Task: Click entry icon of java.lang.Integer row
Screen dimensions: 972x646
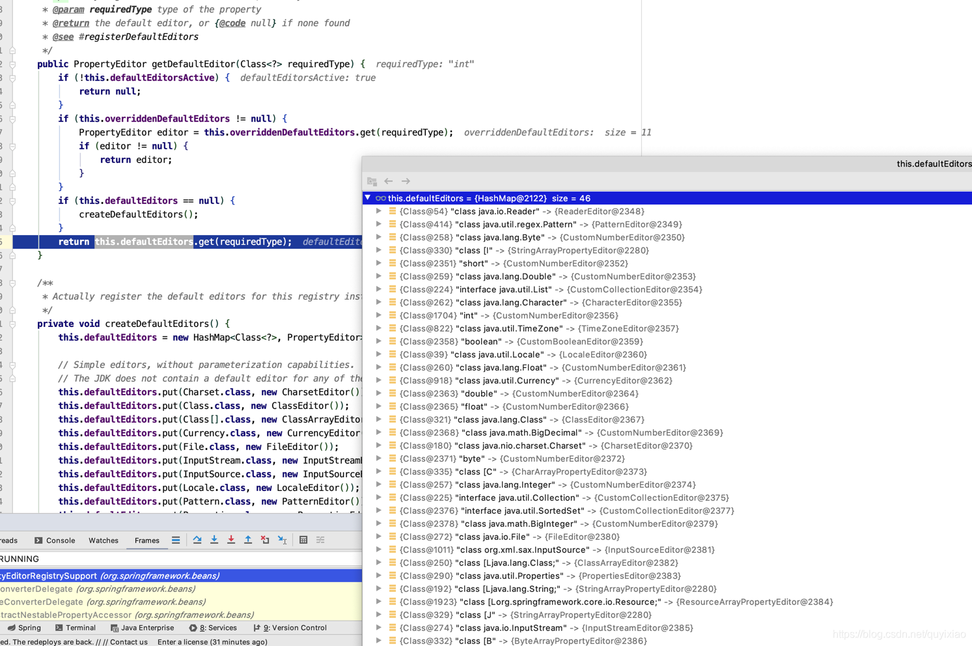Action: [393, 484]
